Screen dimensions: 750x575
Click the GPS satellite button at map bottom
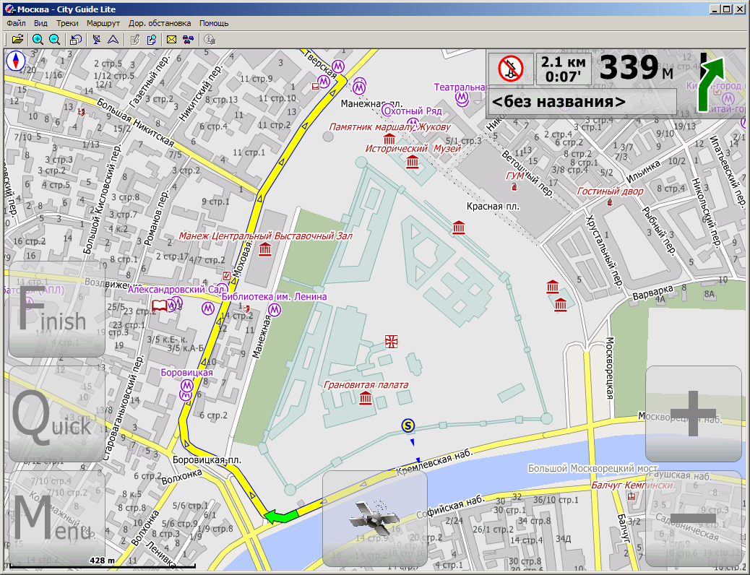(374, 519)
